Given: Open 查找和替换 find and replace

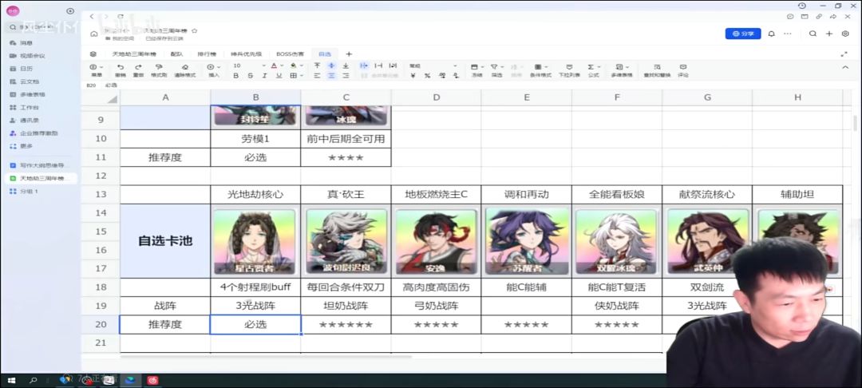Looking at the screenshot, I should tap(657, 70).
